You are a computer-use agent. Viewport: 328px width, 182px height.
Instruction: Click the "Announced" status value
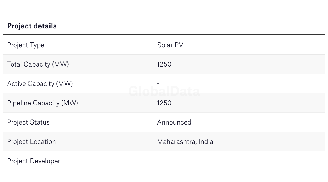[x=174, y=122]
